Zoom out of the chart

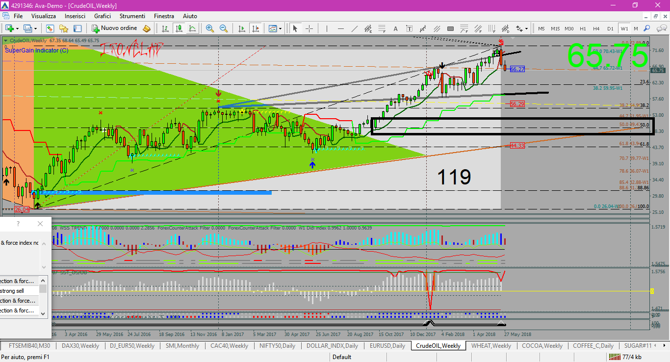click(224, 28)
